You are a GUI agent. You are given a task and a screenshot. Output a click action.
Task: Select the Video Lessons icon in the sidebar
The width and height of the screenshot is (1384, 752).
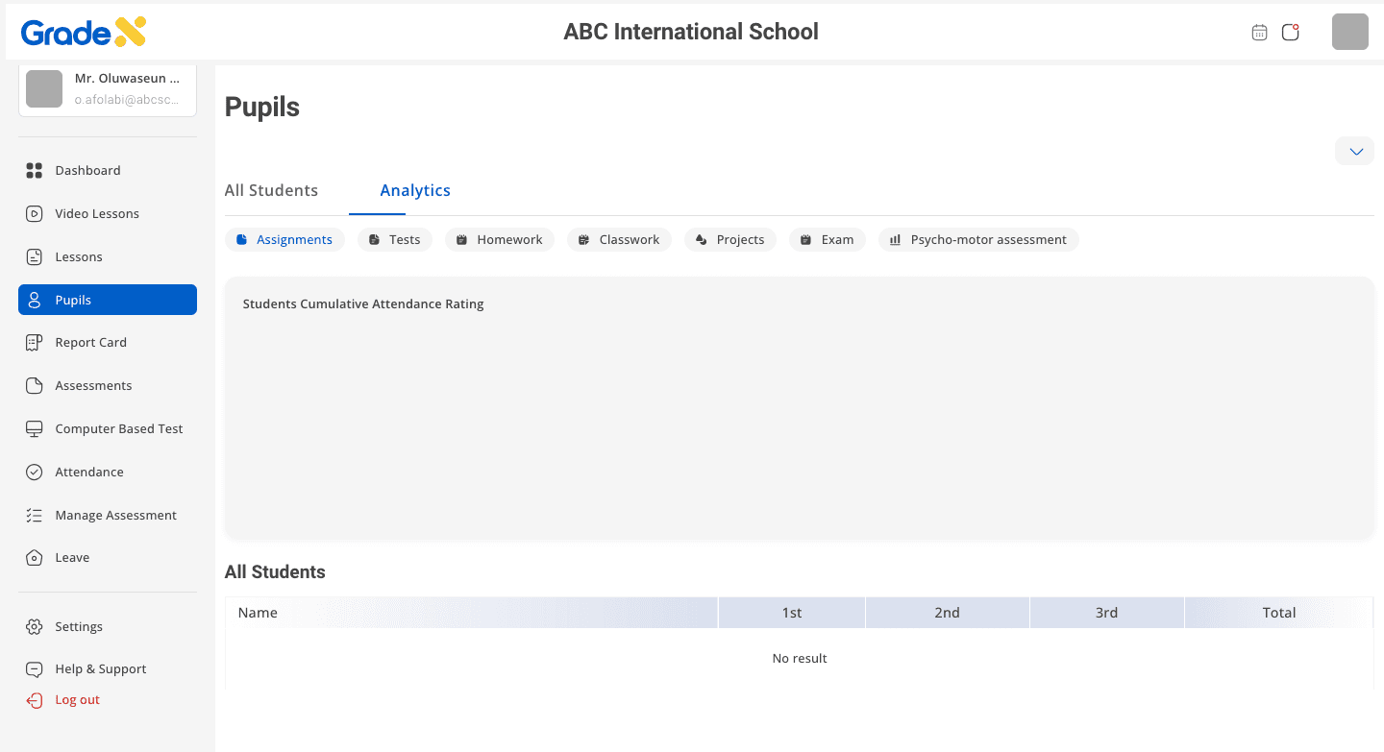pos(34,213)
